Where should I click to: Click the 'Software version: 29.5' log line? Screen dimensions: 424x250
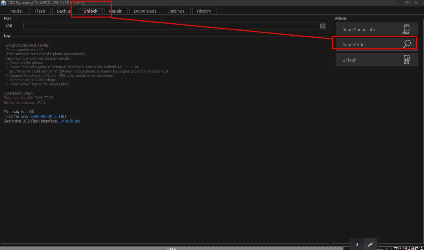[x=24, y=103]
